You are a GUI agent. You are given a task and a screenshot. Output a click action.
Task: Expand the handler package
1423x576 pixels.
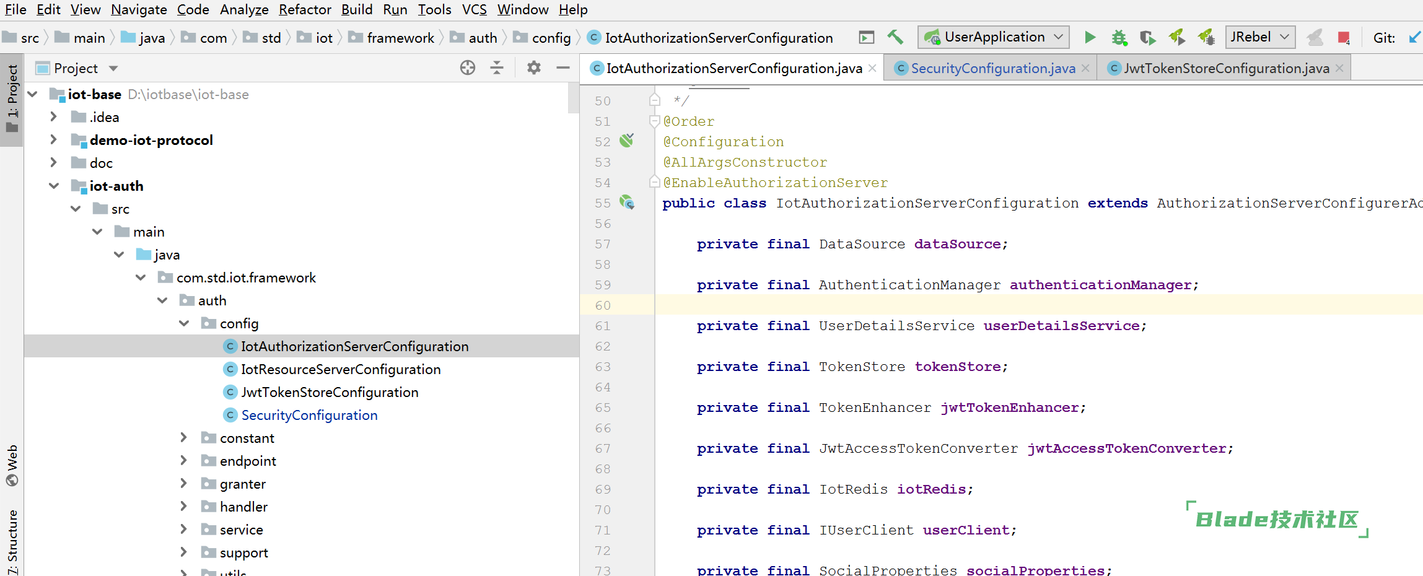coord(183,506)
